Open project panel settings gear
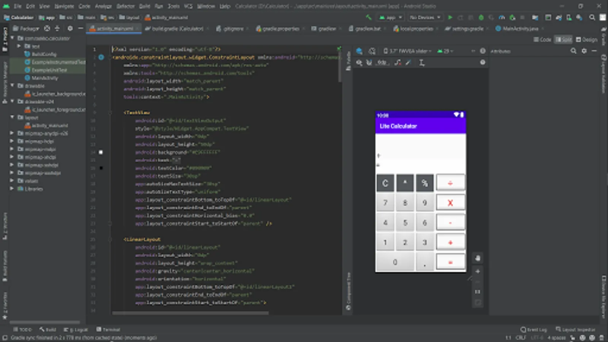 coord(70,28)
